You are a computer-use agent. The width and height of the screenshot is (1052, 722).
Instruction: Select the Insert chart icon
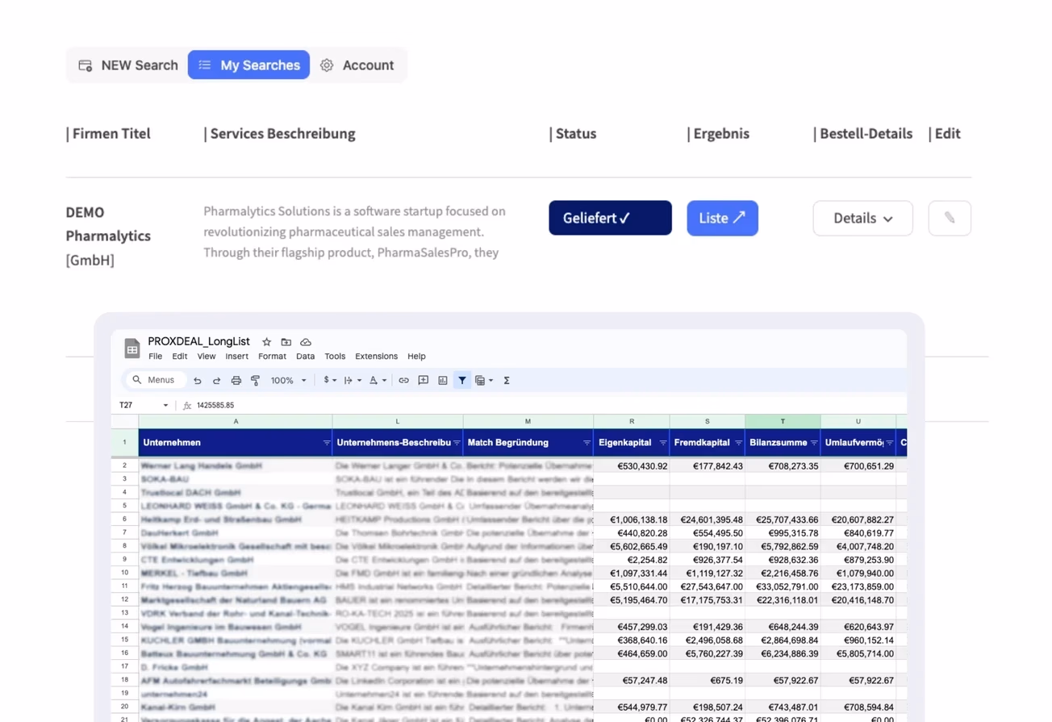pyautogui.click(x=442, y=380)
